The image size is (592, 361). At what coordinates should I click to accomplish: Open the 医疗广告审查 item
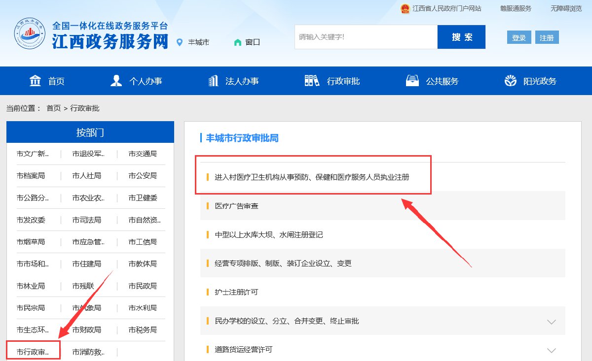pyautogui.click(x=236, y=206)
